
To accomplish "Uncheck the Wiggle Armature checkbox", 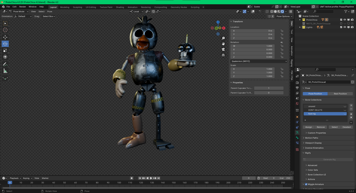I will 306,184.
